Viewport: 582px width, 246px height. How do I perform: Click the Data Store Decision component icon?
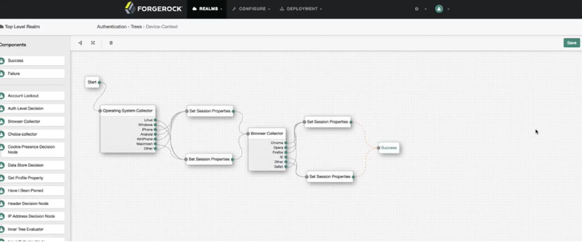(2, 166)
